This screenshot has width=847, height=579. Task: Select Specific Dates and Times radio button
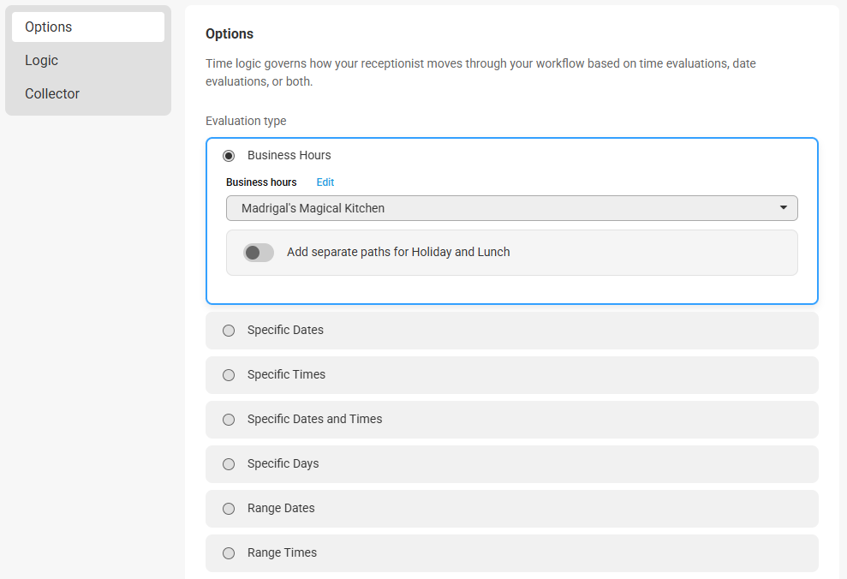coord(229,420)
